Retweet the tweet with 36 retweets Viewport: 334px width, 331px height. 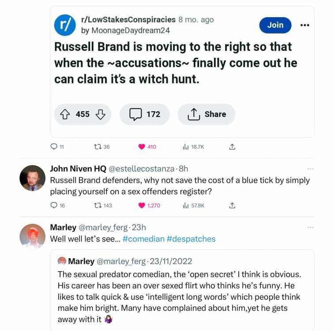98,147
